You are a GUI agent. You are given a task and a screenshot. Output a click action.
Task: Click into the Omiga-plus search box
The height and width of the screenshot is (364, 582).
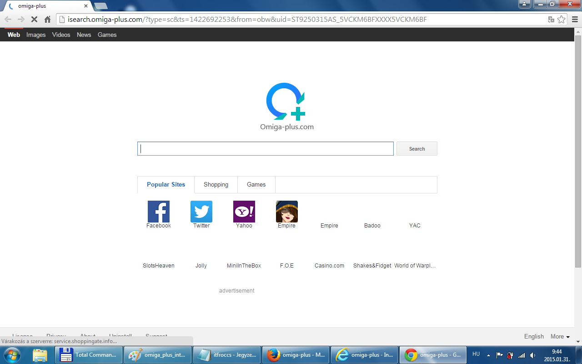(x=266, y=149)
